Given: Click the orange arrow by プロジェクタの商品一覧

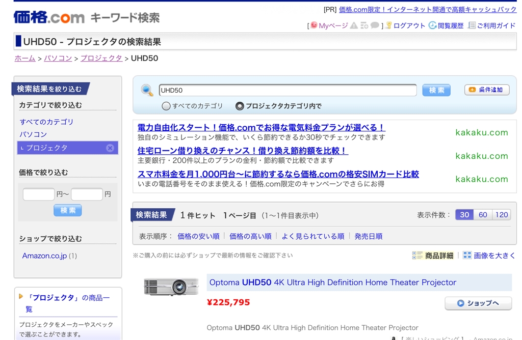Looking at the screenshot, I should click(21, 296).
